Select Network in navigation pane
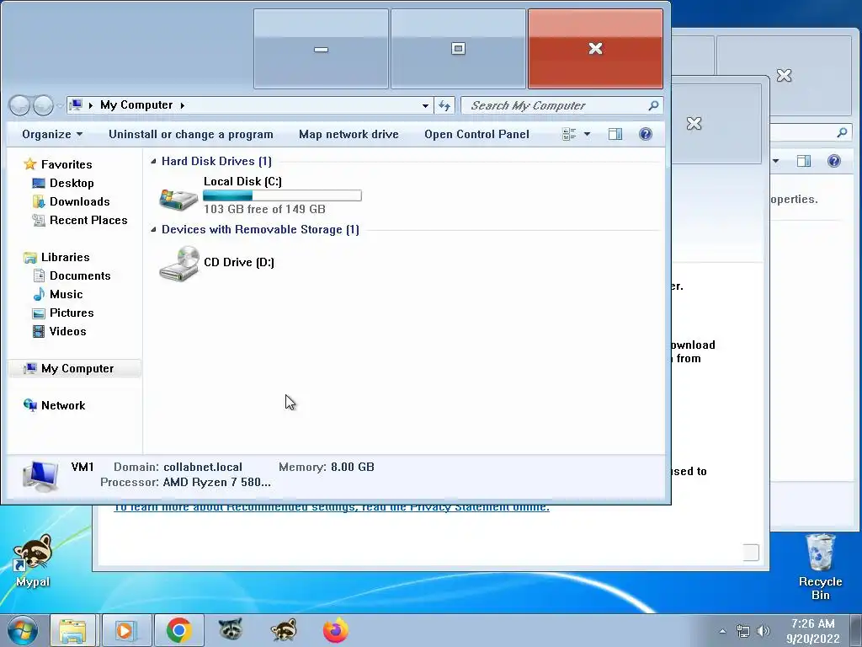The height and width of the screenshot is (647, 862). (63, 405)
